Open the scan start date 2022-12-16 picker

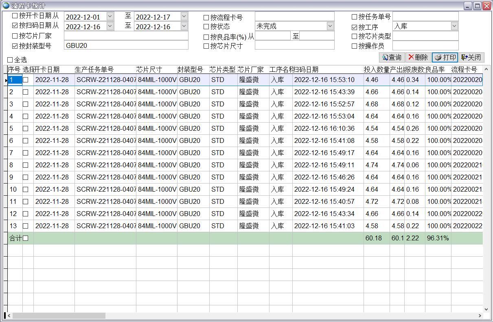[110, 26]
